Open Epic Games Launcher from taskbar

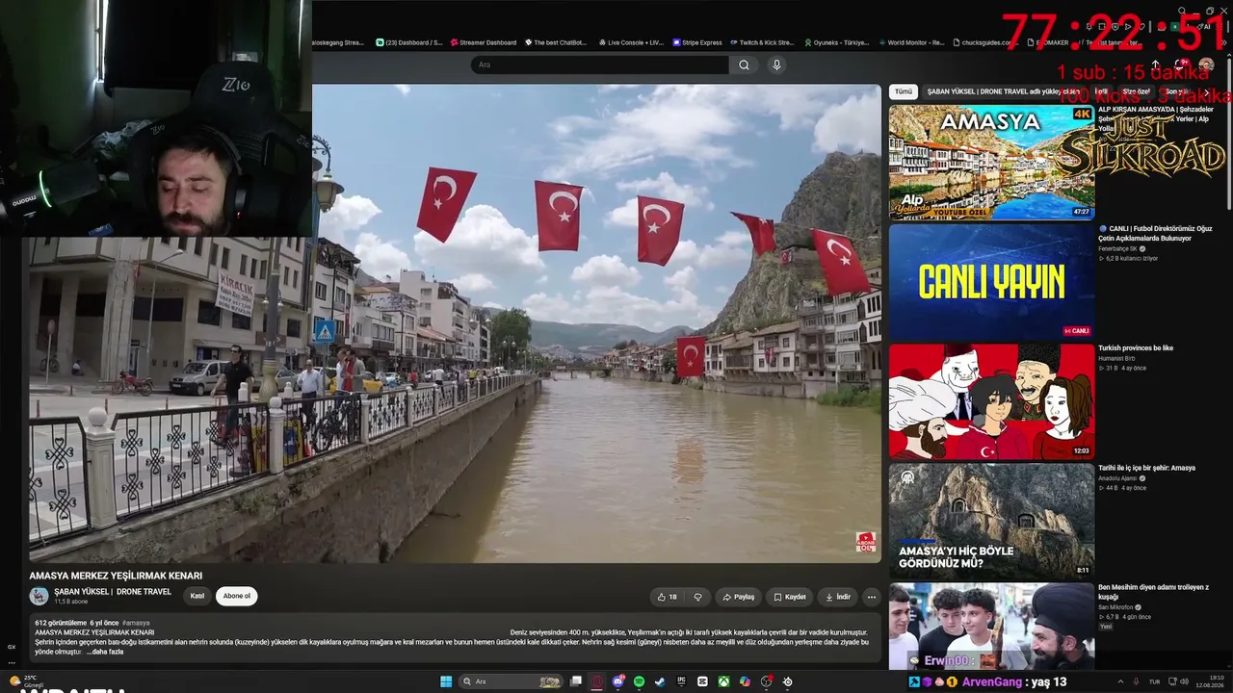(x=681, y=681)
